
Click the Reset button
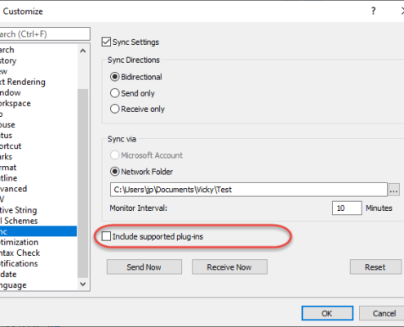pos(375,267)
